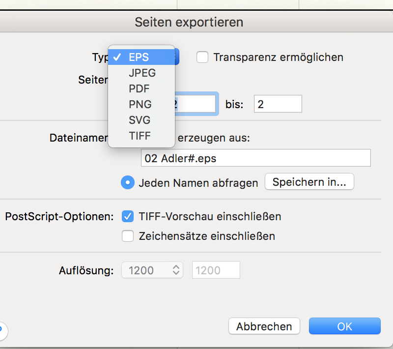Viewport: 393px width, 349px height.
Task: Select SVG from the format menu
Action: (140, 120)
